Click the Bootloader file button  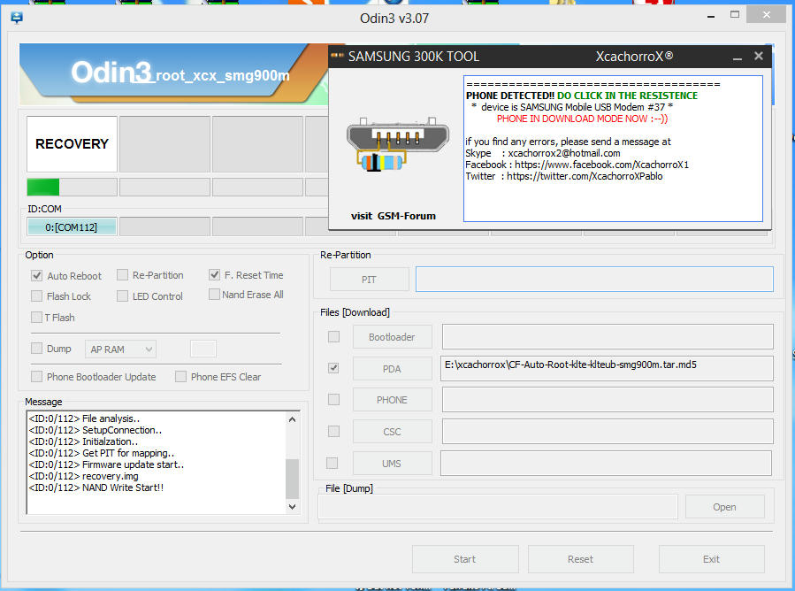(393, 337)
